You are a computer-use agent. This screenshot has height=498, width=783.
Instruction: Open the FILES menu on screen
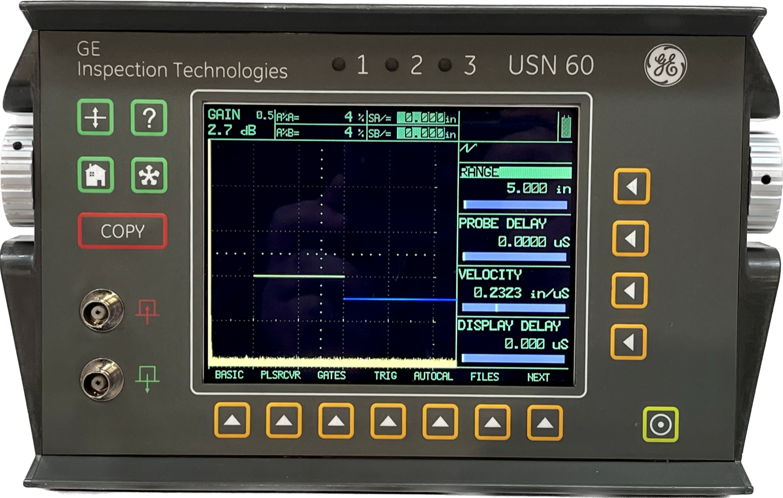point(485,377)
